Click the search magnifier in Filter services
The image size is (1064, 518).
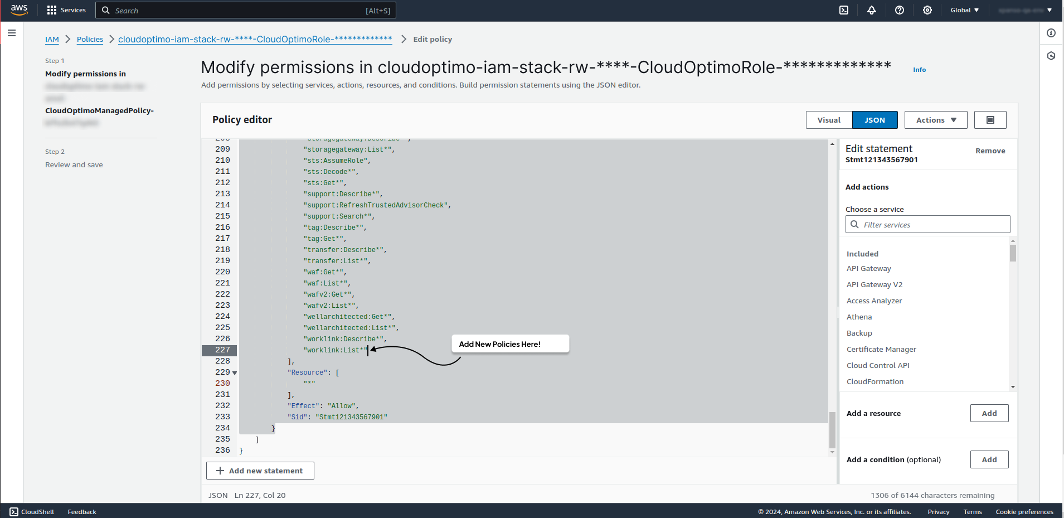tap(854, 224)
